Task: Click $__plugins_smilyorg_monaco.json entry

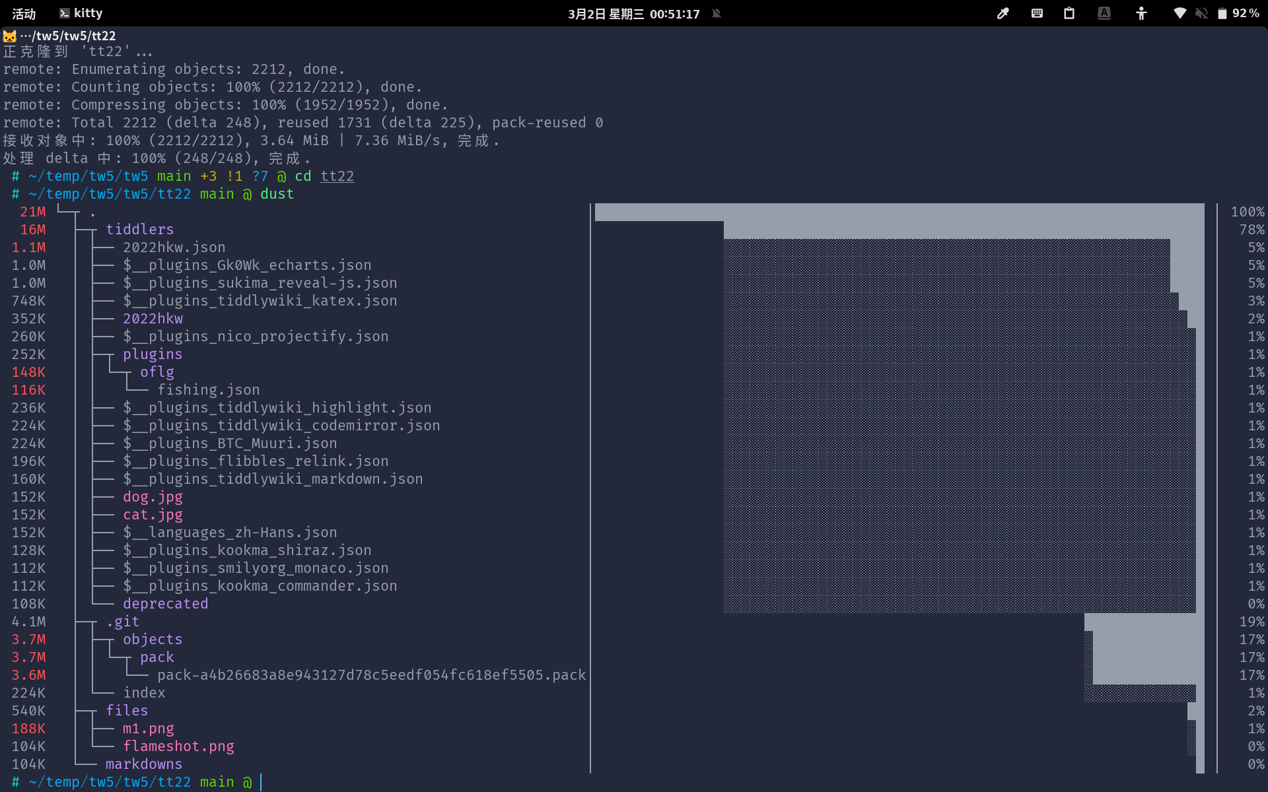Action: 256,568
